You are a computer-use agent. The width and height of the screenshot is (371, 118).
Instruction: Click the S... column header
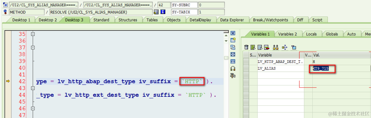253,55
